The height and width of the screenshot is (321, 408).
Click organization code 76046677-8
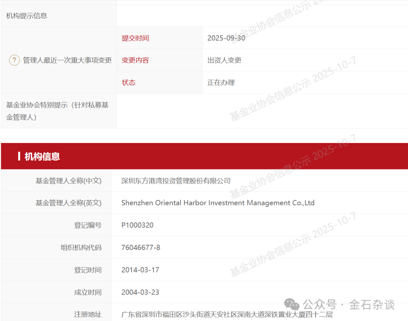pyautogui.click(x=141, y=247)
